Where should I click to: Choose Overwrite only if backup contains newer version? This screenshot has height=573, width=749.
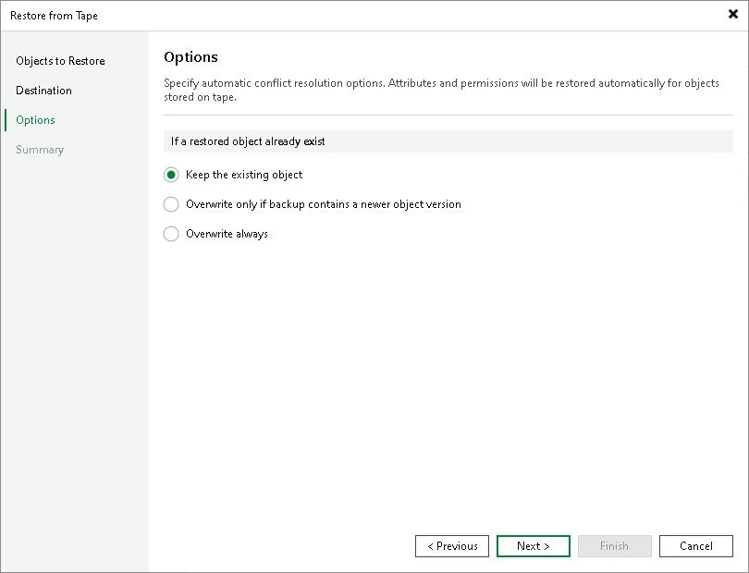pos(171,204)
